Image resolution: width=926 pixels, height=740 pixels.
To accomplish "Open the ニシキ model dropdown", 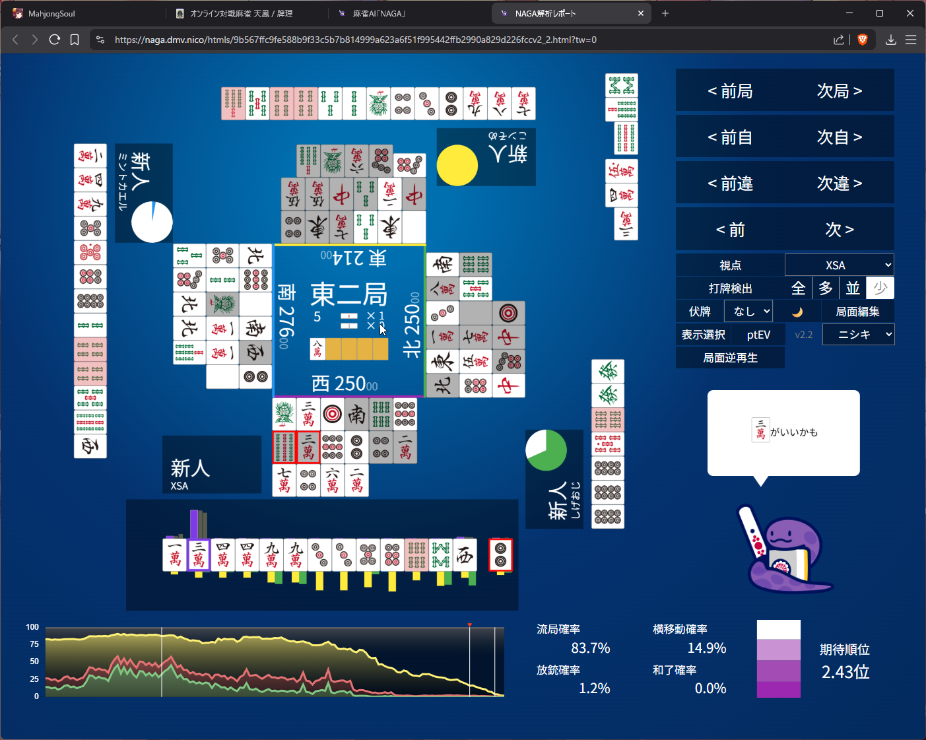I will point(858,335).
